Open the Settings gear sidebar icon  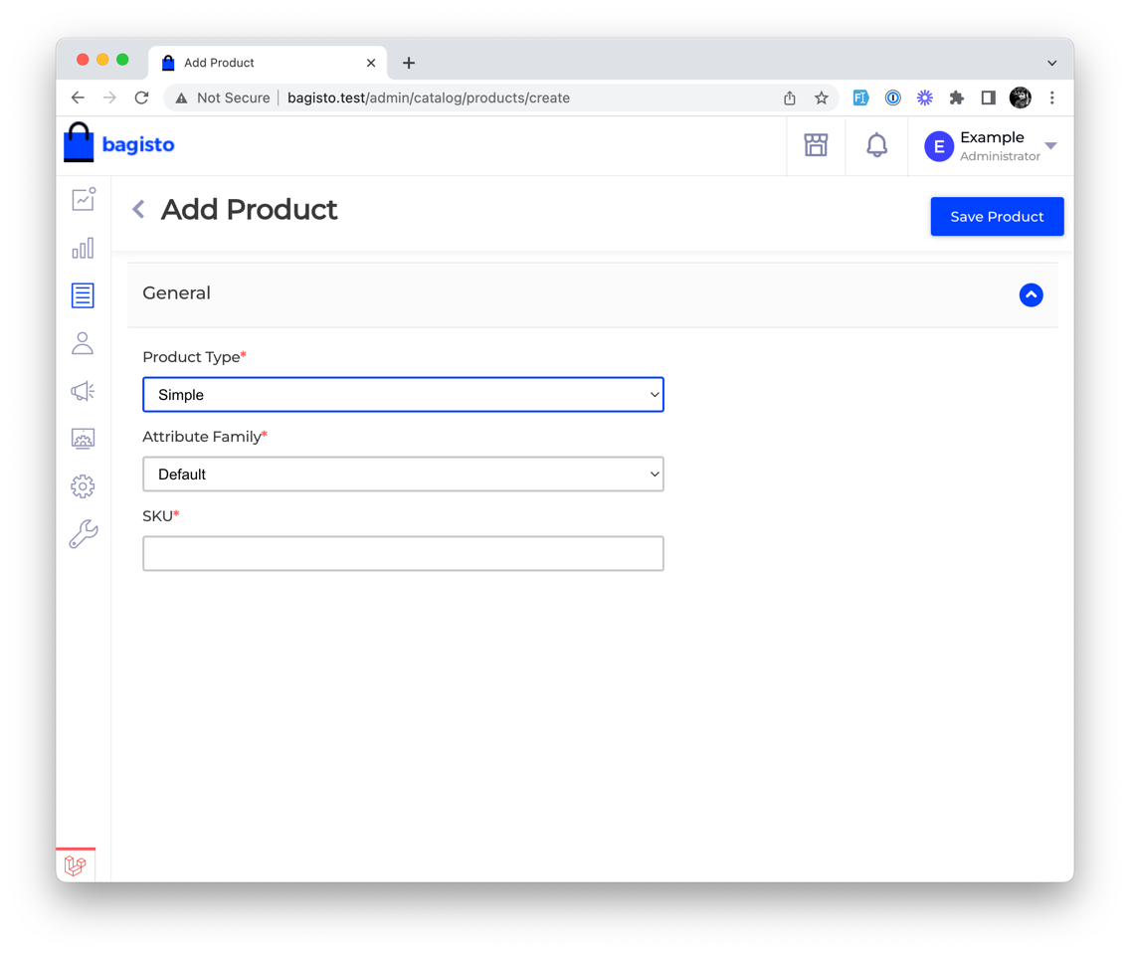pos(83,486)
